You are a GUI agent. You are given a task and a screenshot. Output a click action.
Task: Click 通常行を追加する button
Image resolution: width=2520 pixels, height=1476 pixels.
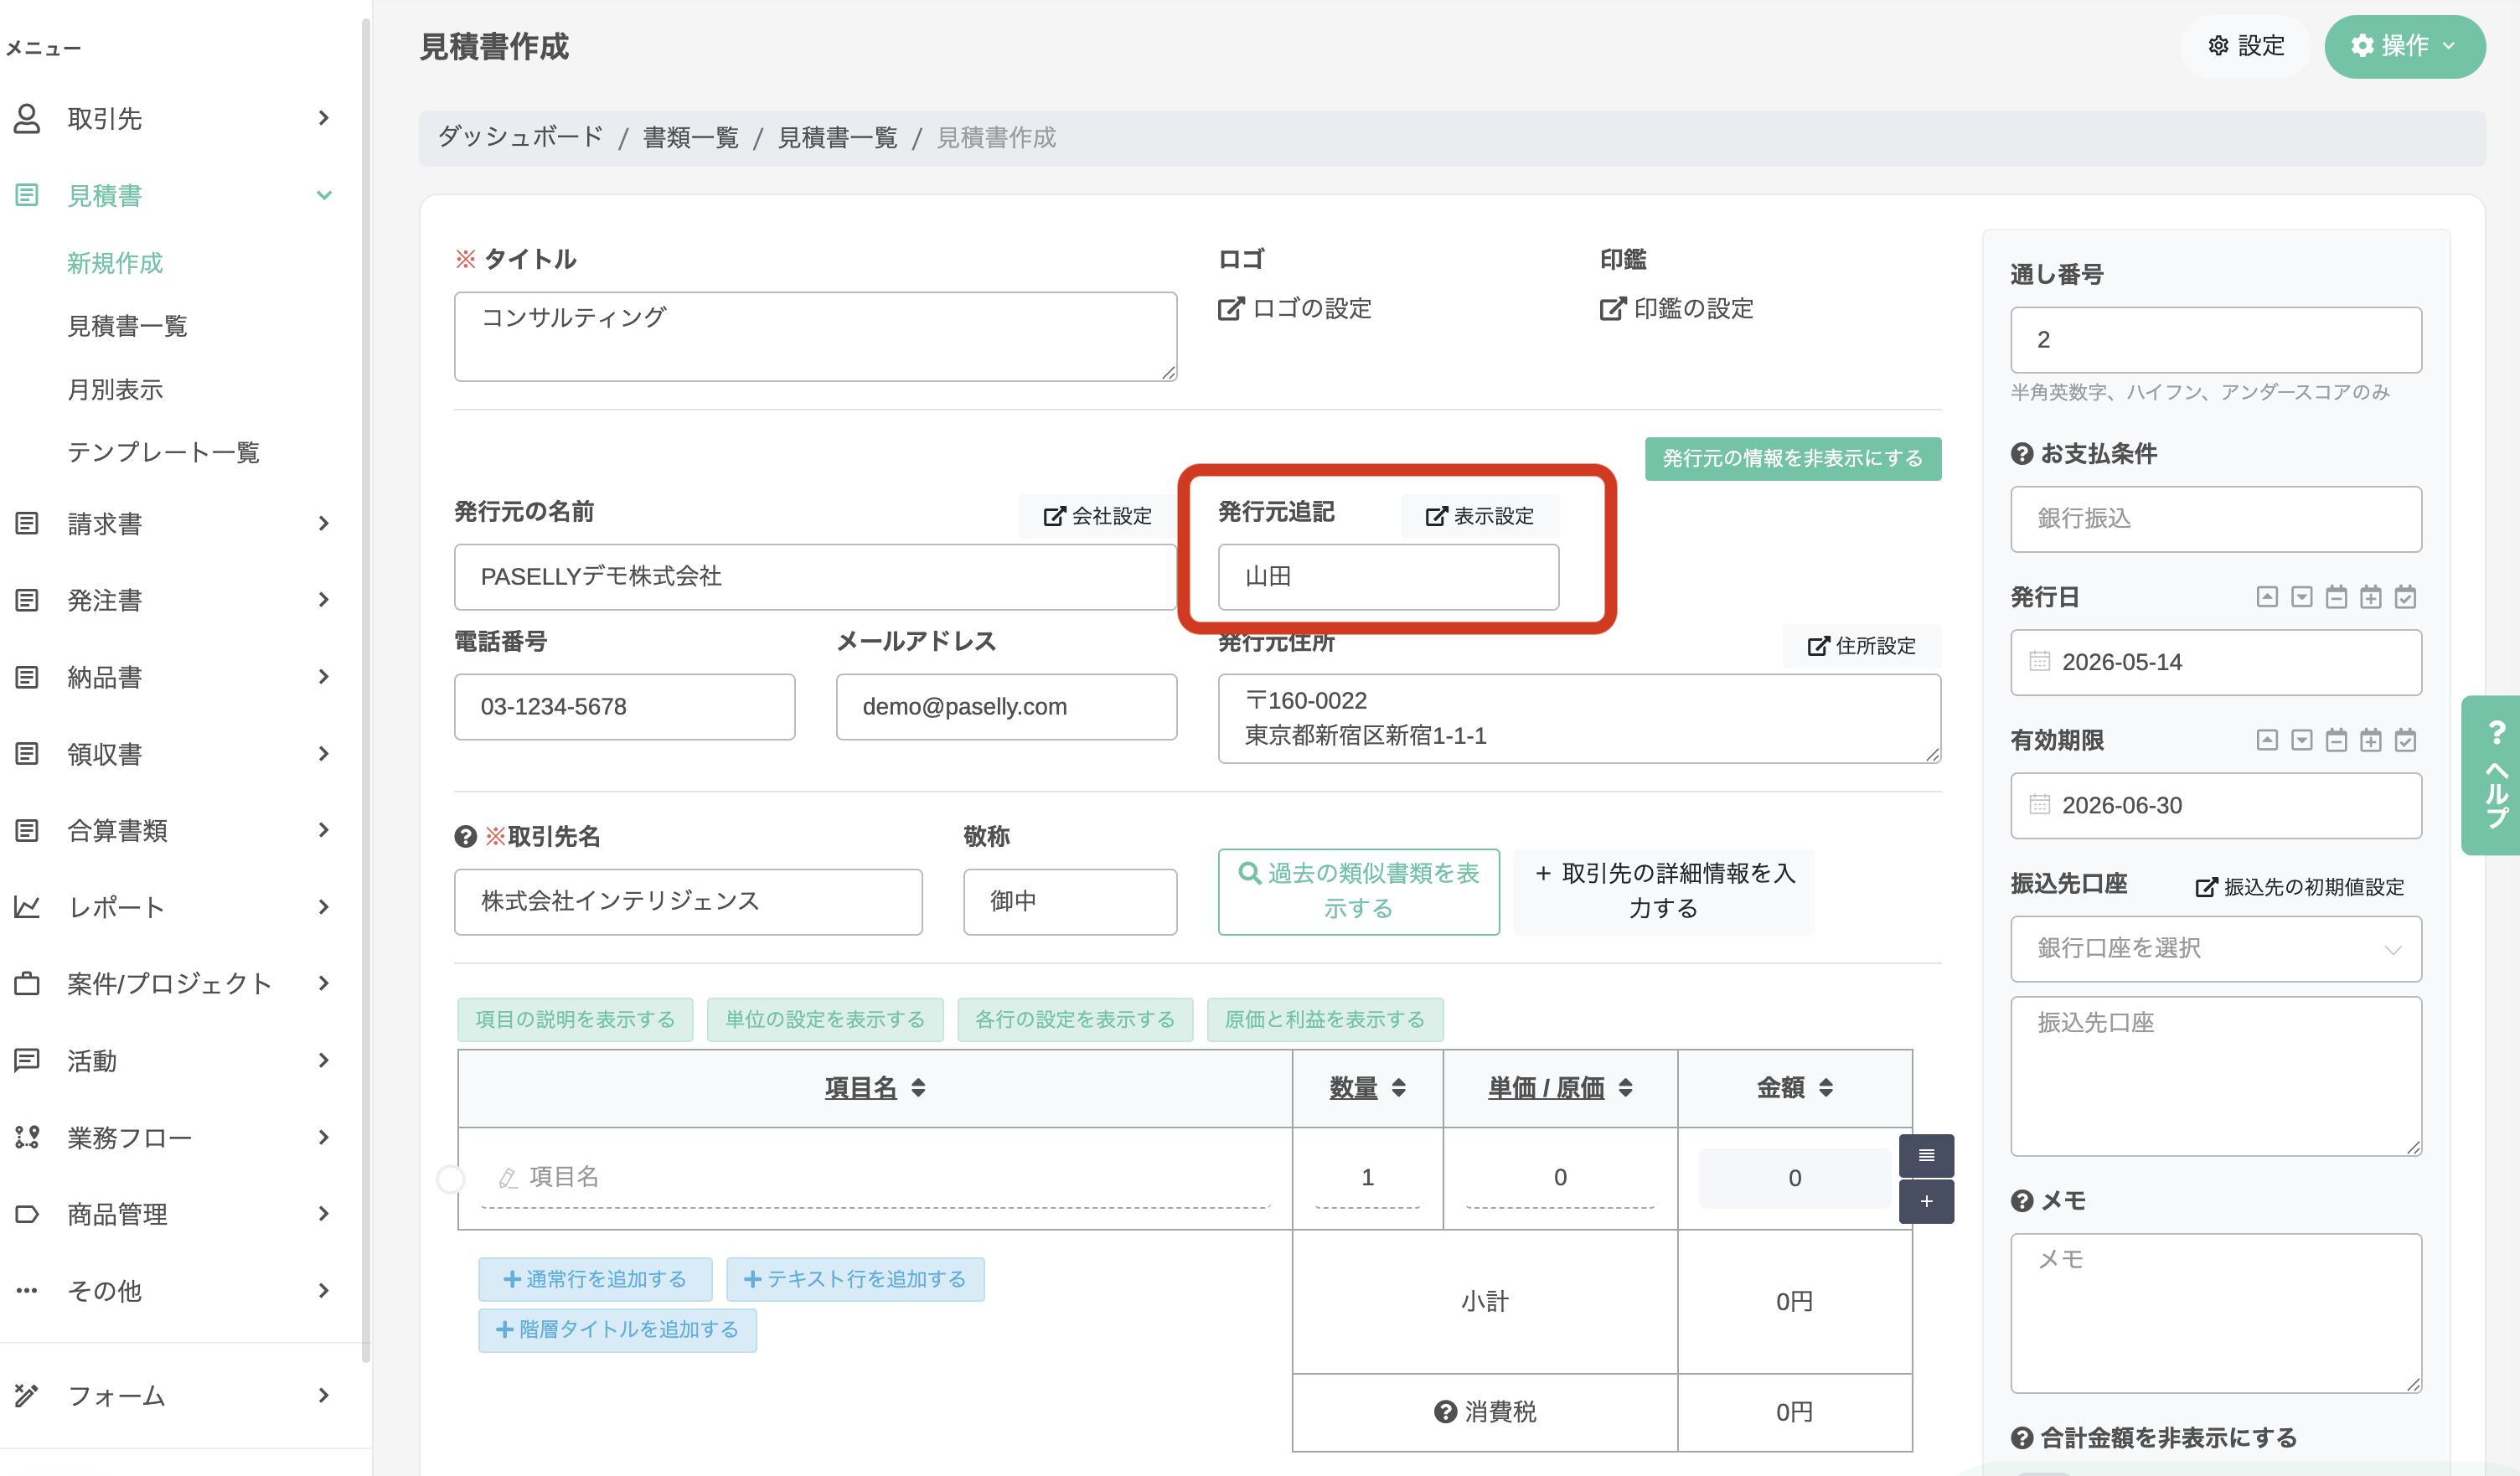pyautogui.click(x=595, y=1279)
